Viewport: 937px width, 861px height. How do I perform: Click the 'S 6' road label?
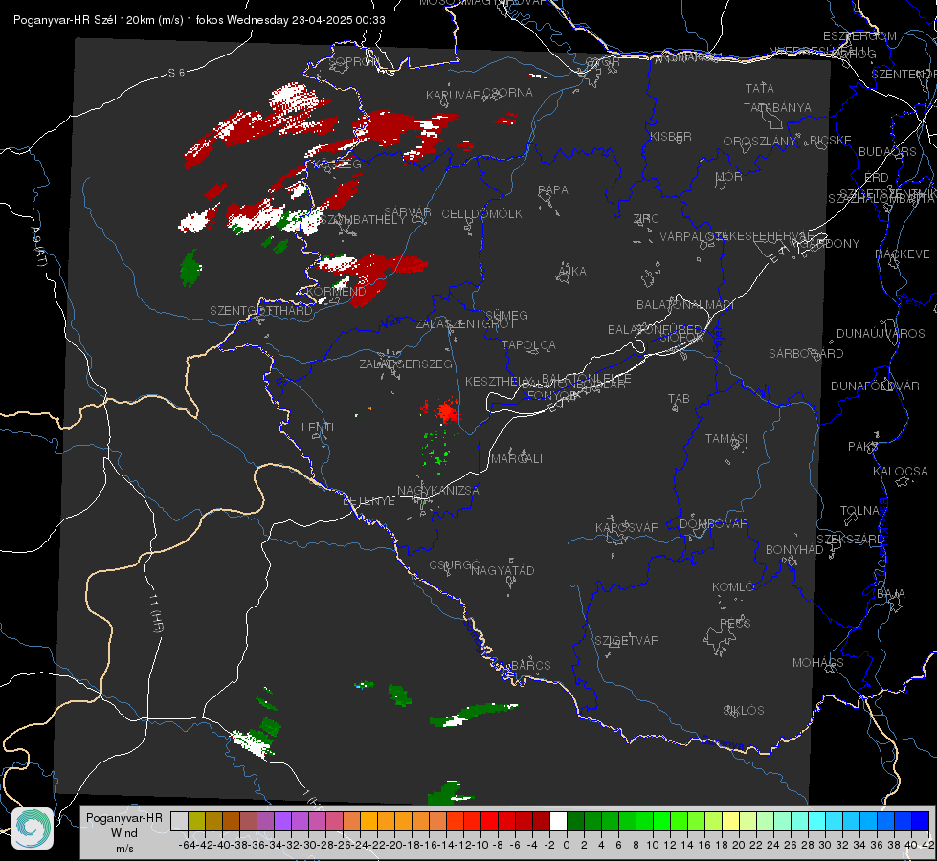pos(176,73)
